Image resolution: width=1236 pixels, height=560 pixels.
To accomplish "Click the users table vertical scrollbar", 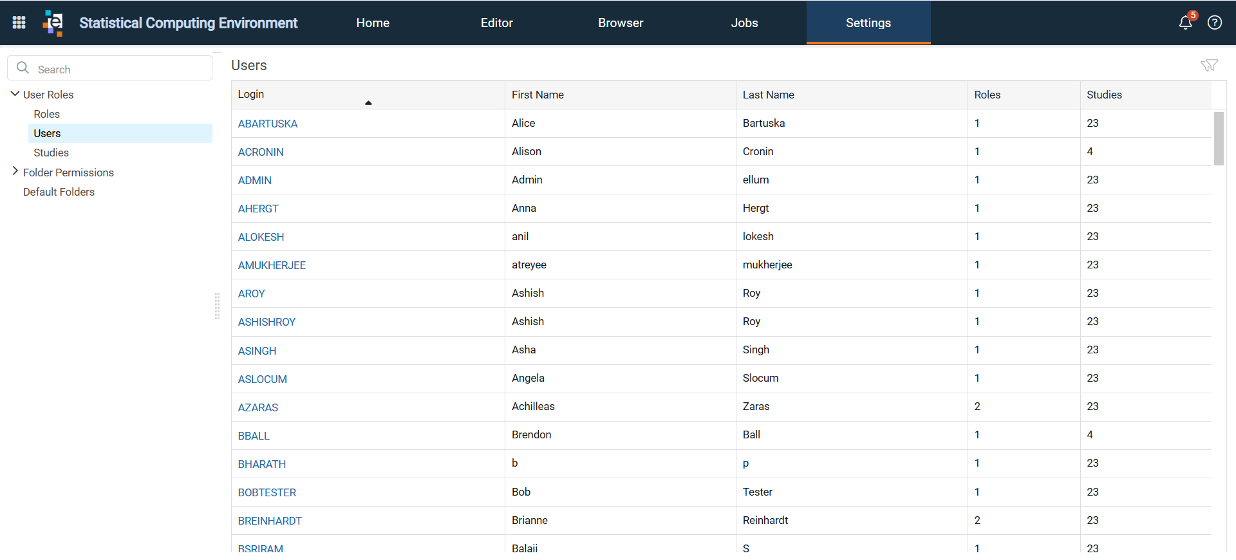I will click(x=1219, y=138).
